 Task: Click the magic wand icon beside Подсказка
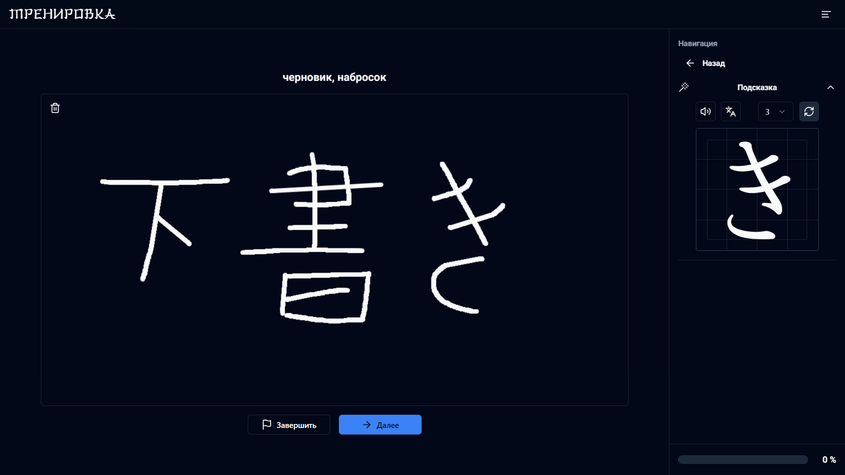coord(684,87)
